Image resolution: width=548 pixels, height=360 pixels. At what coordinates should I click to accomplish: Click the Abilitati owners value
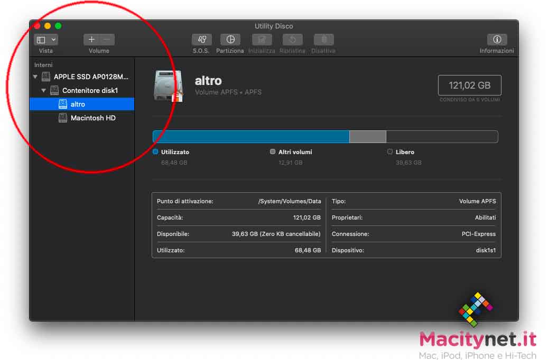coord(486,217)
